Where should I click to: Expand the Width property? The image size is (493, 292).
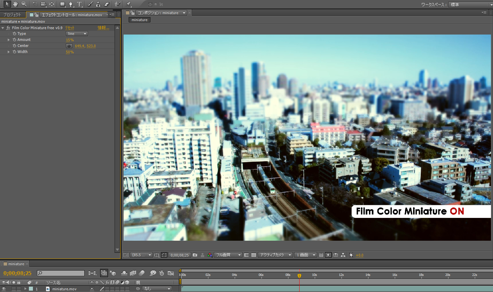[9, 52]
